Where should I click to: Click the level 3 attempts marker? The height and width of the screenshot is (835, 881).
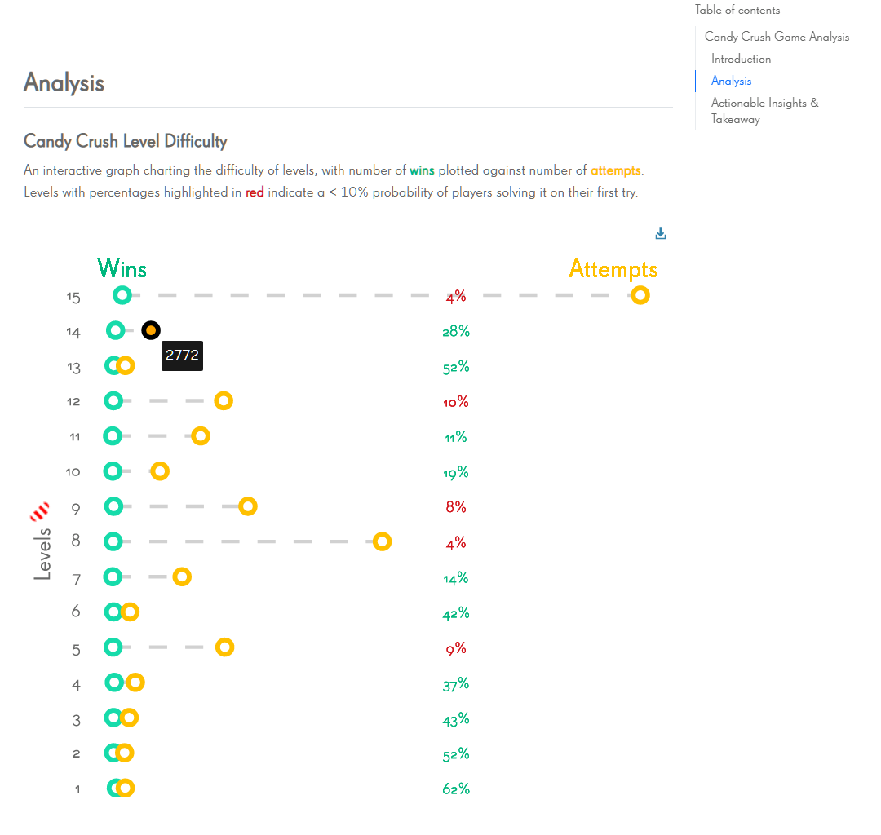[x=129, y=718]
